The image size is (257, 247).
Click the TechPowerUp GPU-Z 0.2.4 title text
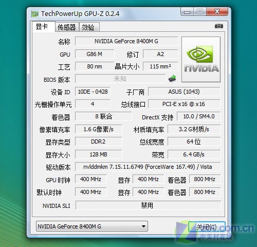click(x=80, y=14)
